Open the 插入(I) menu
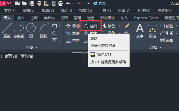Viewport: 179px width, 111px height. click(x=66, y=10)
